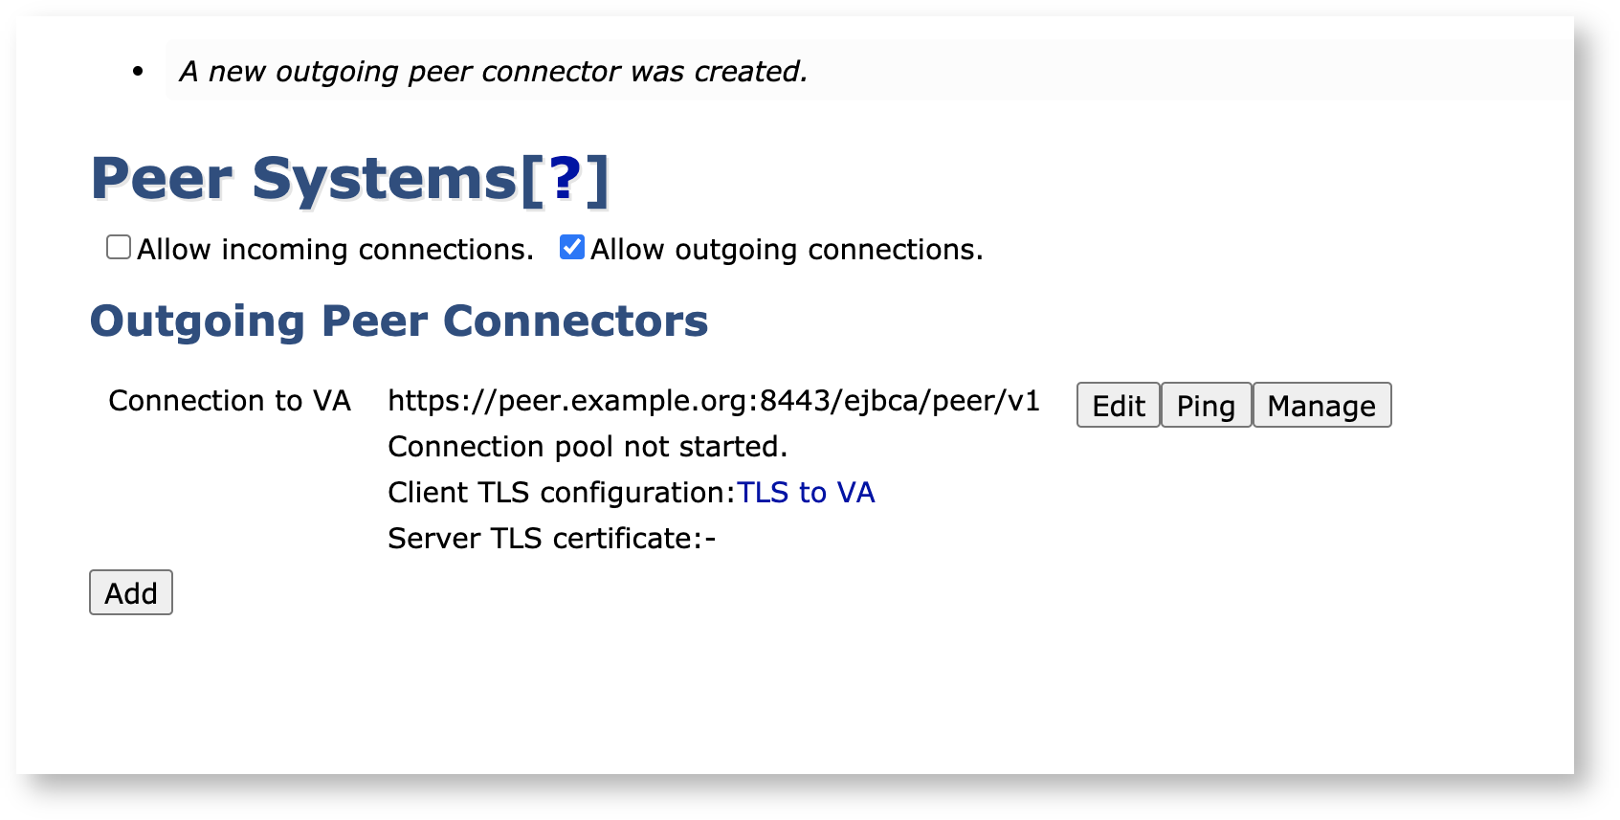This screenshot has width=1620, height=820.
Task: Ping the Connection to VA peer
Action: (1206, 406)
